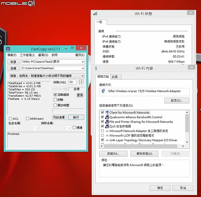This screenshot has height=197, width=201.
Task: Close the Wi-Fi 狀態 window
Action: pos(191,13)
